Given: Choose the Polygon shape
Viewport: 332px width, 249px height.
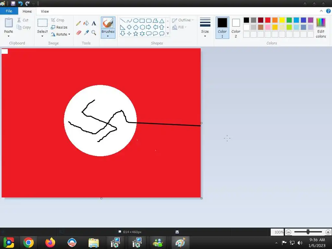Looking at the screenshot, I should 155,21.
